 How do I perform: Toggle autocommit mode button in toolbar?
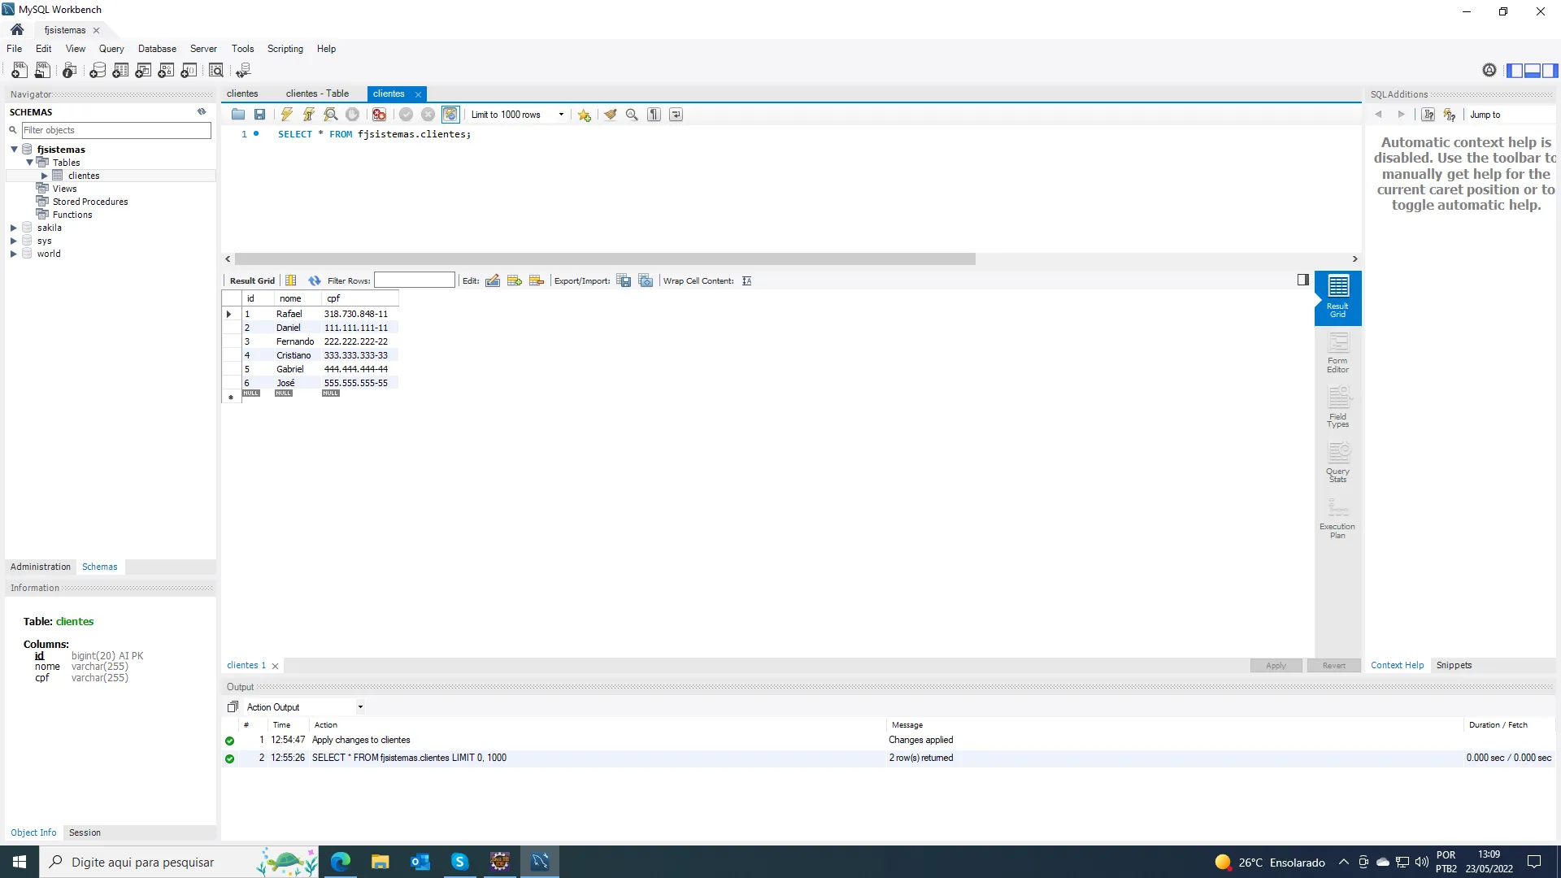[450, 115]
